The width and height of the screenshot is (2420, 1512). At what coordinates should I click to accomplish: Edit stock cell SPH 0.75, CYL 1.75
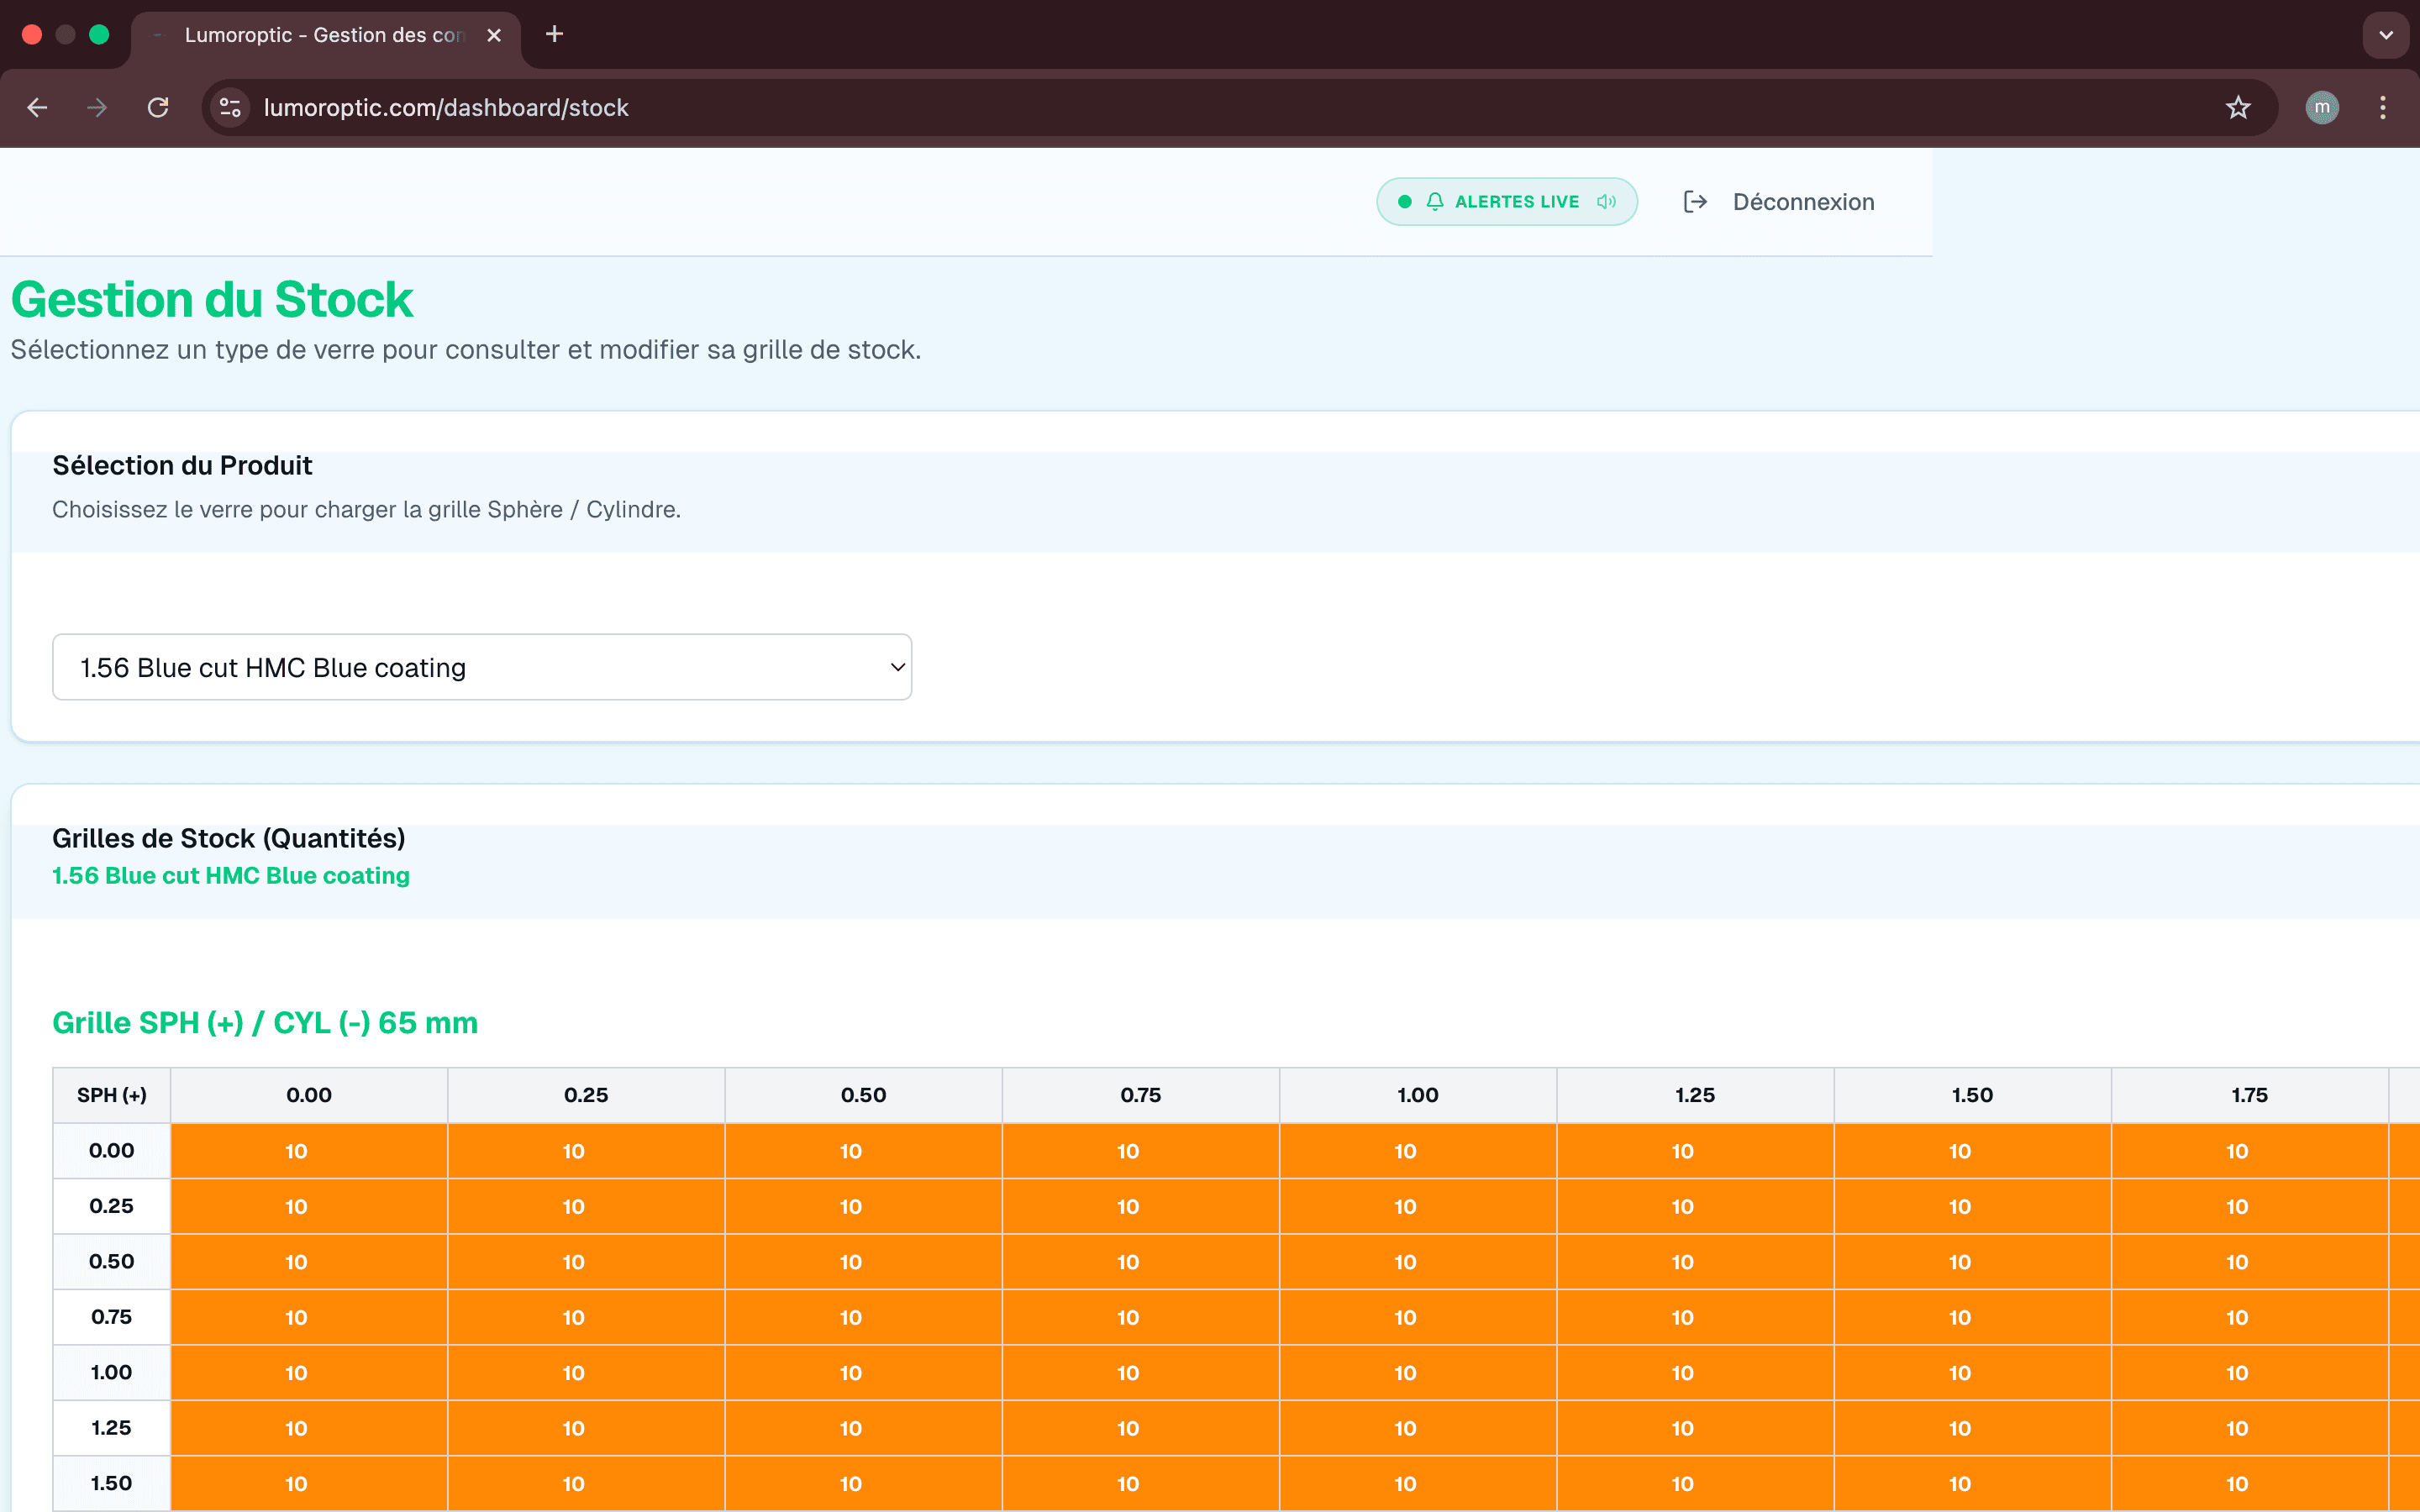[2250, 1317]
